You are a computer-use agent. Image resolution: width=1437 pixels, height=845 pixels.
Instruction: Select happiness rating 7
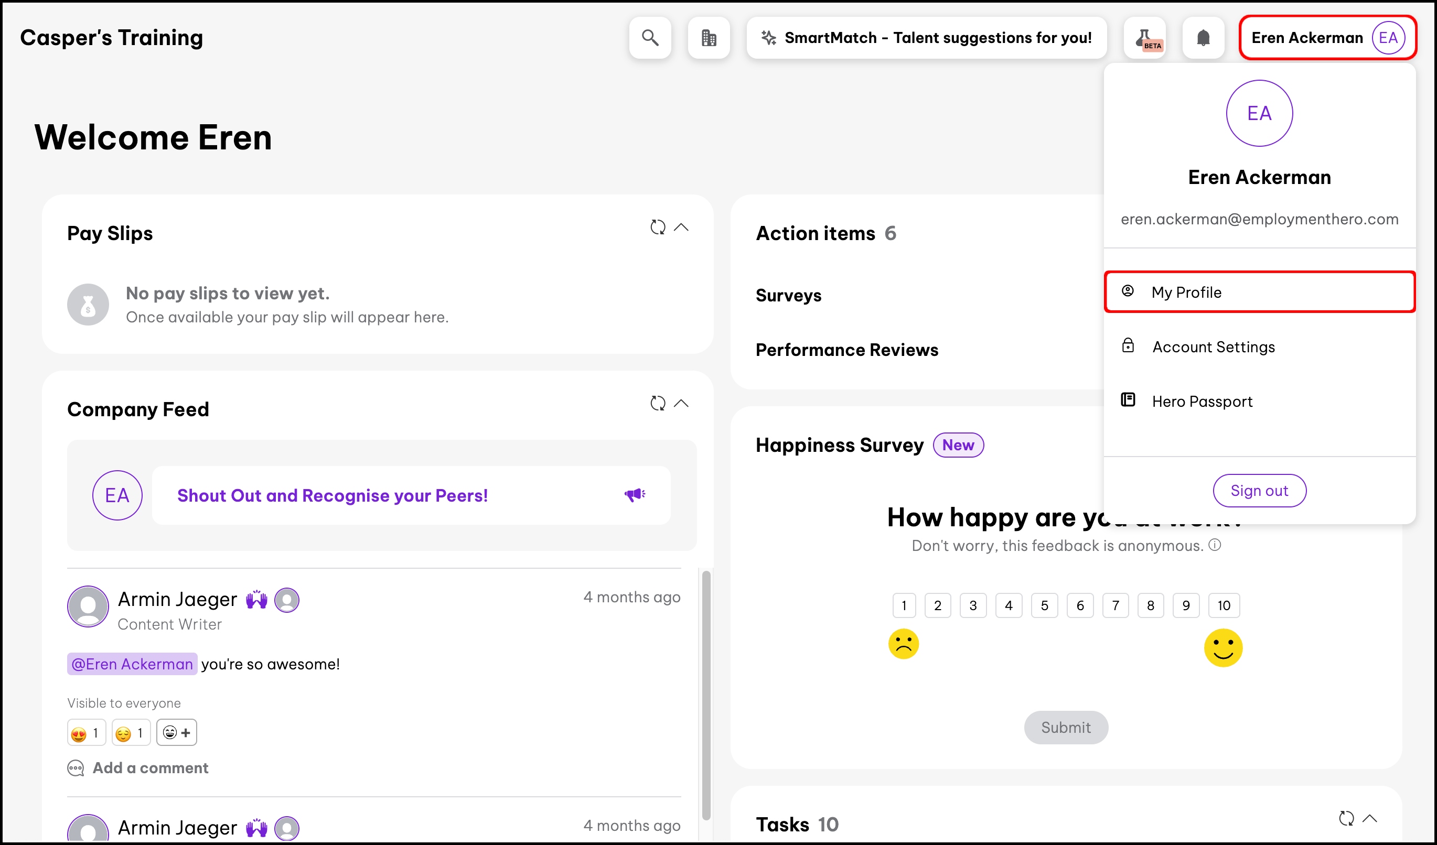(1116, 605)
